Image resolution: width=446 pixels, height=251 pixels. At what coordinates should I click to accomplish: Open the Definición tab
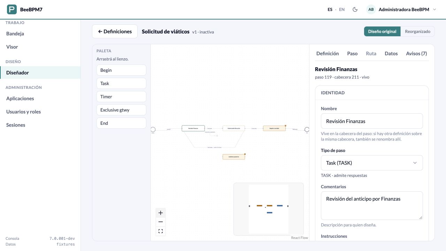tap(328, 53)
